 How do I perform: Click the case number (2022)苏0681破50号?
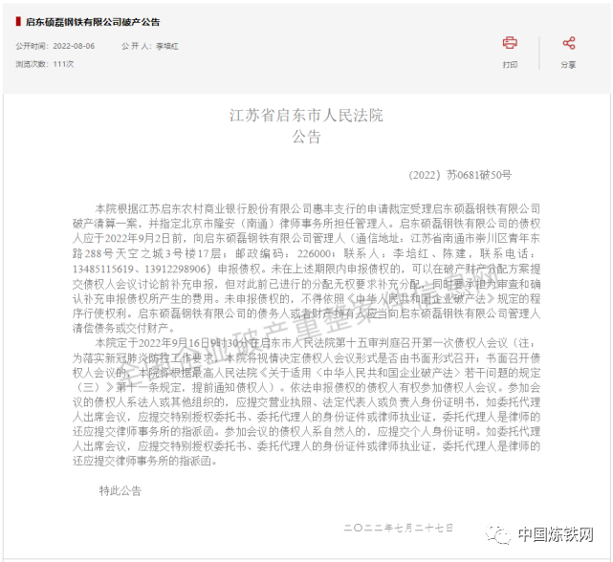coord(460,175)
